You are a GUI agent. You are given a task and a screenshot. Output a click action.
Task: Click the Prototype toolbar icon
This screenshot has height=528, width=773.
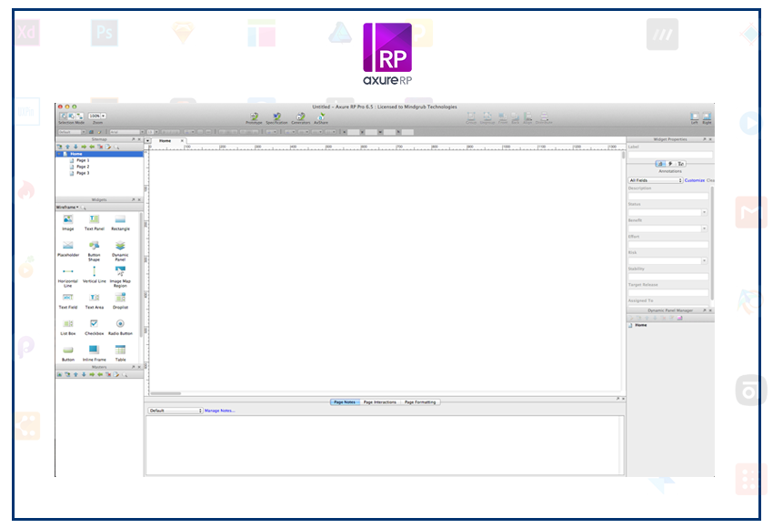254,118
